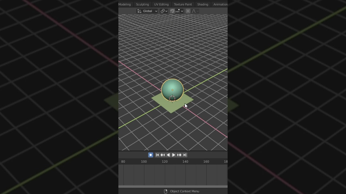Click the mouse icon in status bar
The image size is (346, 194).
tap(166, 191)
